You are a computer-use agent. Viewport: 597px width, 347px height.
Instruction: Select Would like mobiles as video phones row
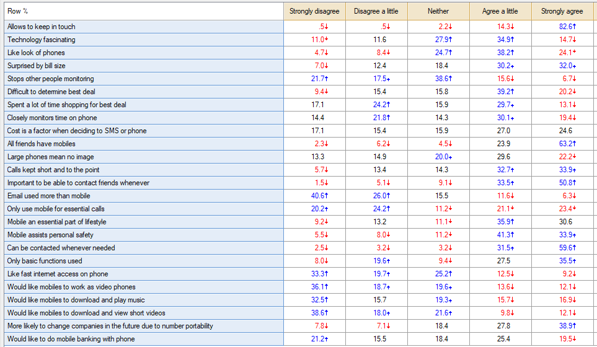(144, 287)
